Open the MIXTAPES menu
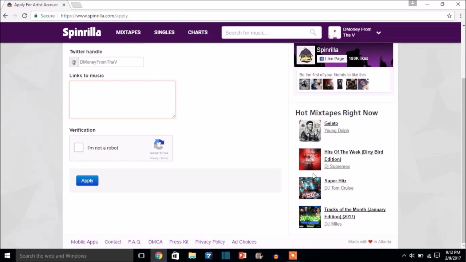 [x=128, y=32]
